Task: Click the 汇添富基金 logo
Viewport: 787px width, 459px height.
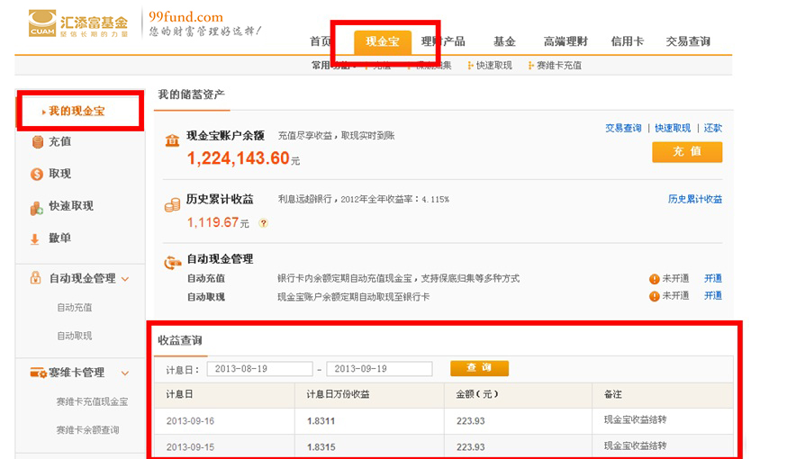Action: pyautogui.click(x=78, y=22)
